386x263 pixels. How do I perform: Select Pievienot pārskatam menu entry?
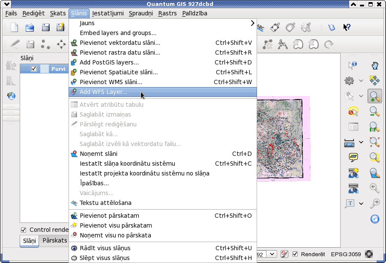pyautogui.click(x=163, y=216)
